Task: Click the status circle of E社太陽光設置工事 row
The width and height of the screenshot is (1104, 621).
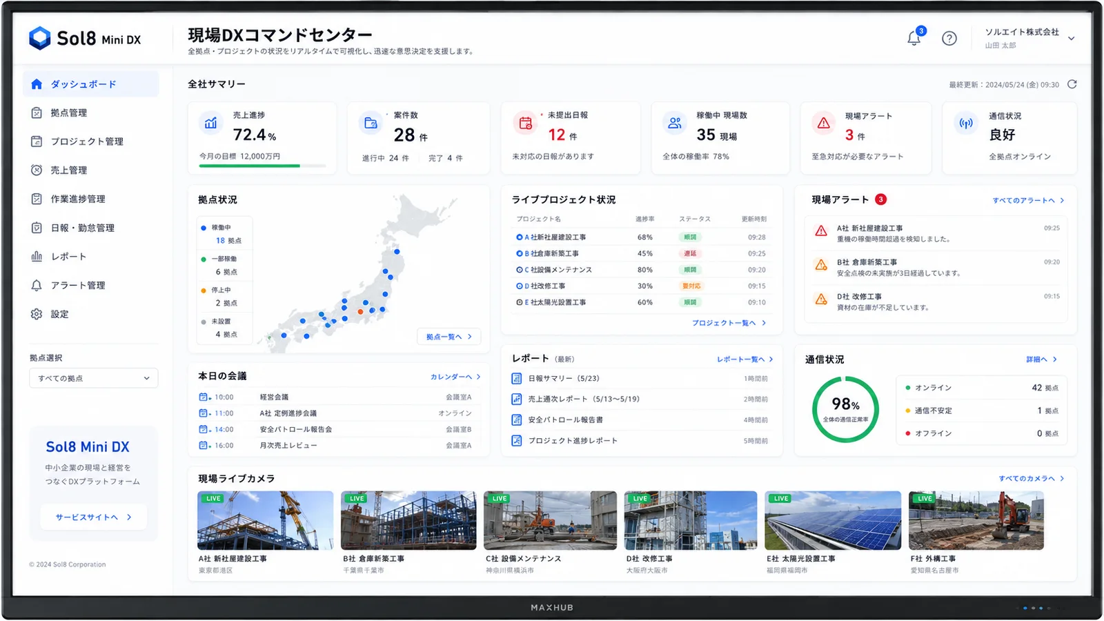Action: coord(520,302)
